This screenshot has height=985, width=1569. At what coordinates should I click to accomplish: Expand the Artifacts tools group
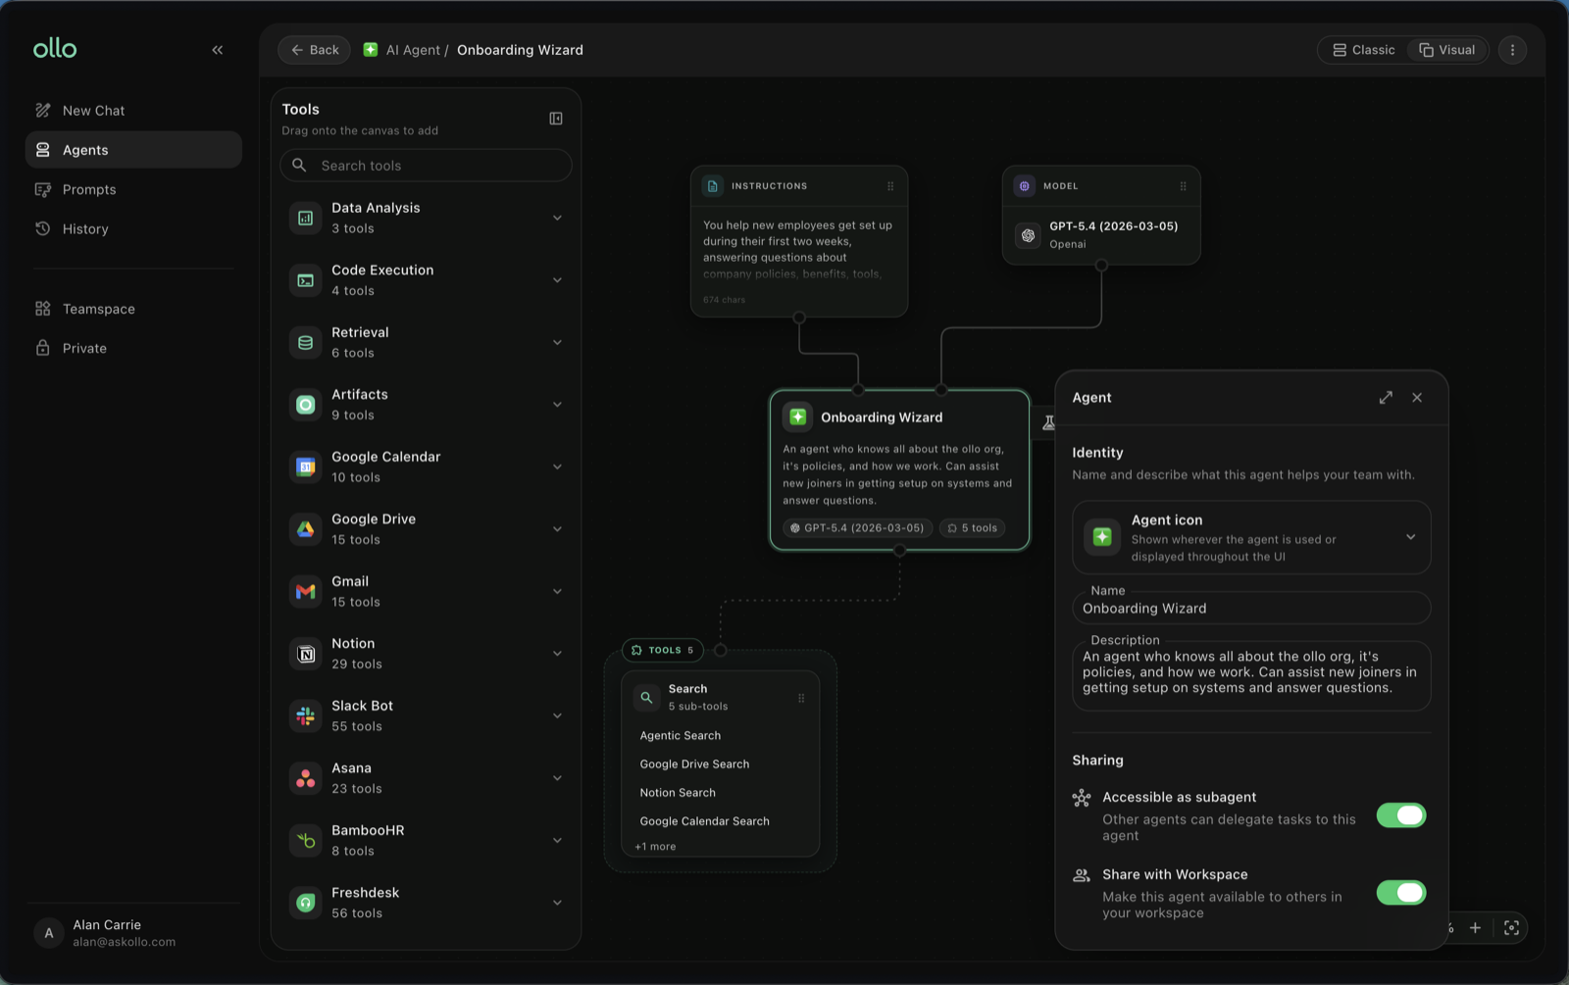tap(557, 405)
